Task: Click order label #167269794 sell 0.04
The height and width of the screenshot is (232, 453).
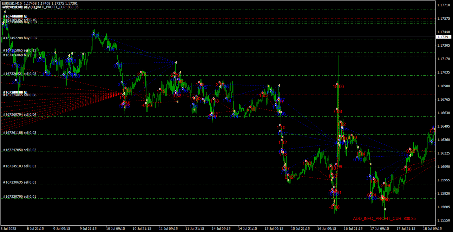Action: tap(20, 115)
